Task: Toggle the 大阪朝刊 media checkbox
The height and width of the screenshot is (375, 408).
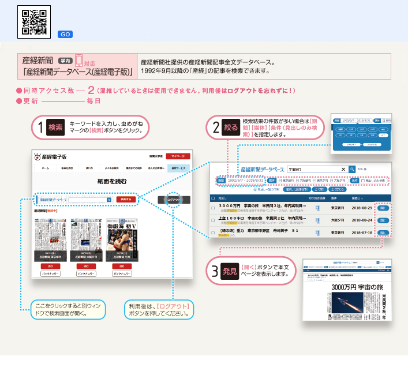Action: (x=297, y=181)
